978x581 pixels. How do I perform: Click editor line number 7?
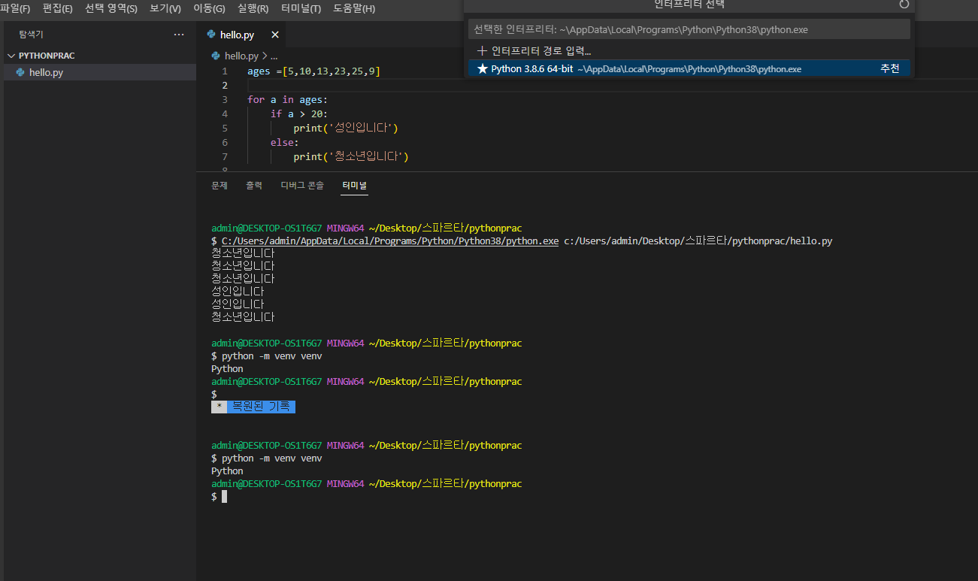coord(224,156)
